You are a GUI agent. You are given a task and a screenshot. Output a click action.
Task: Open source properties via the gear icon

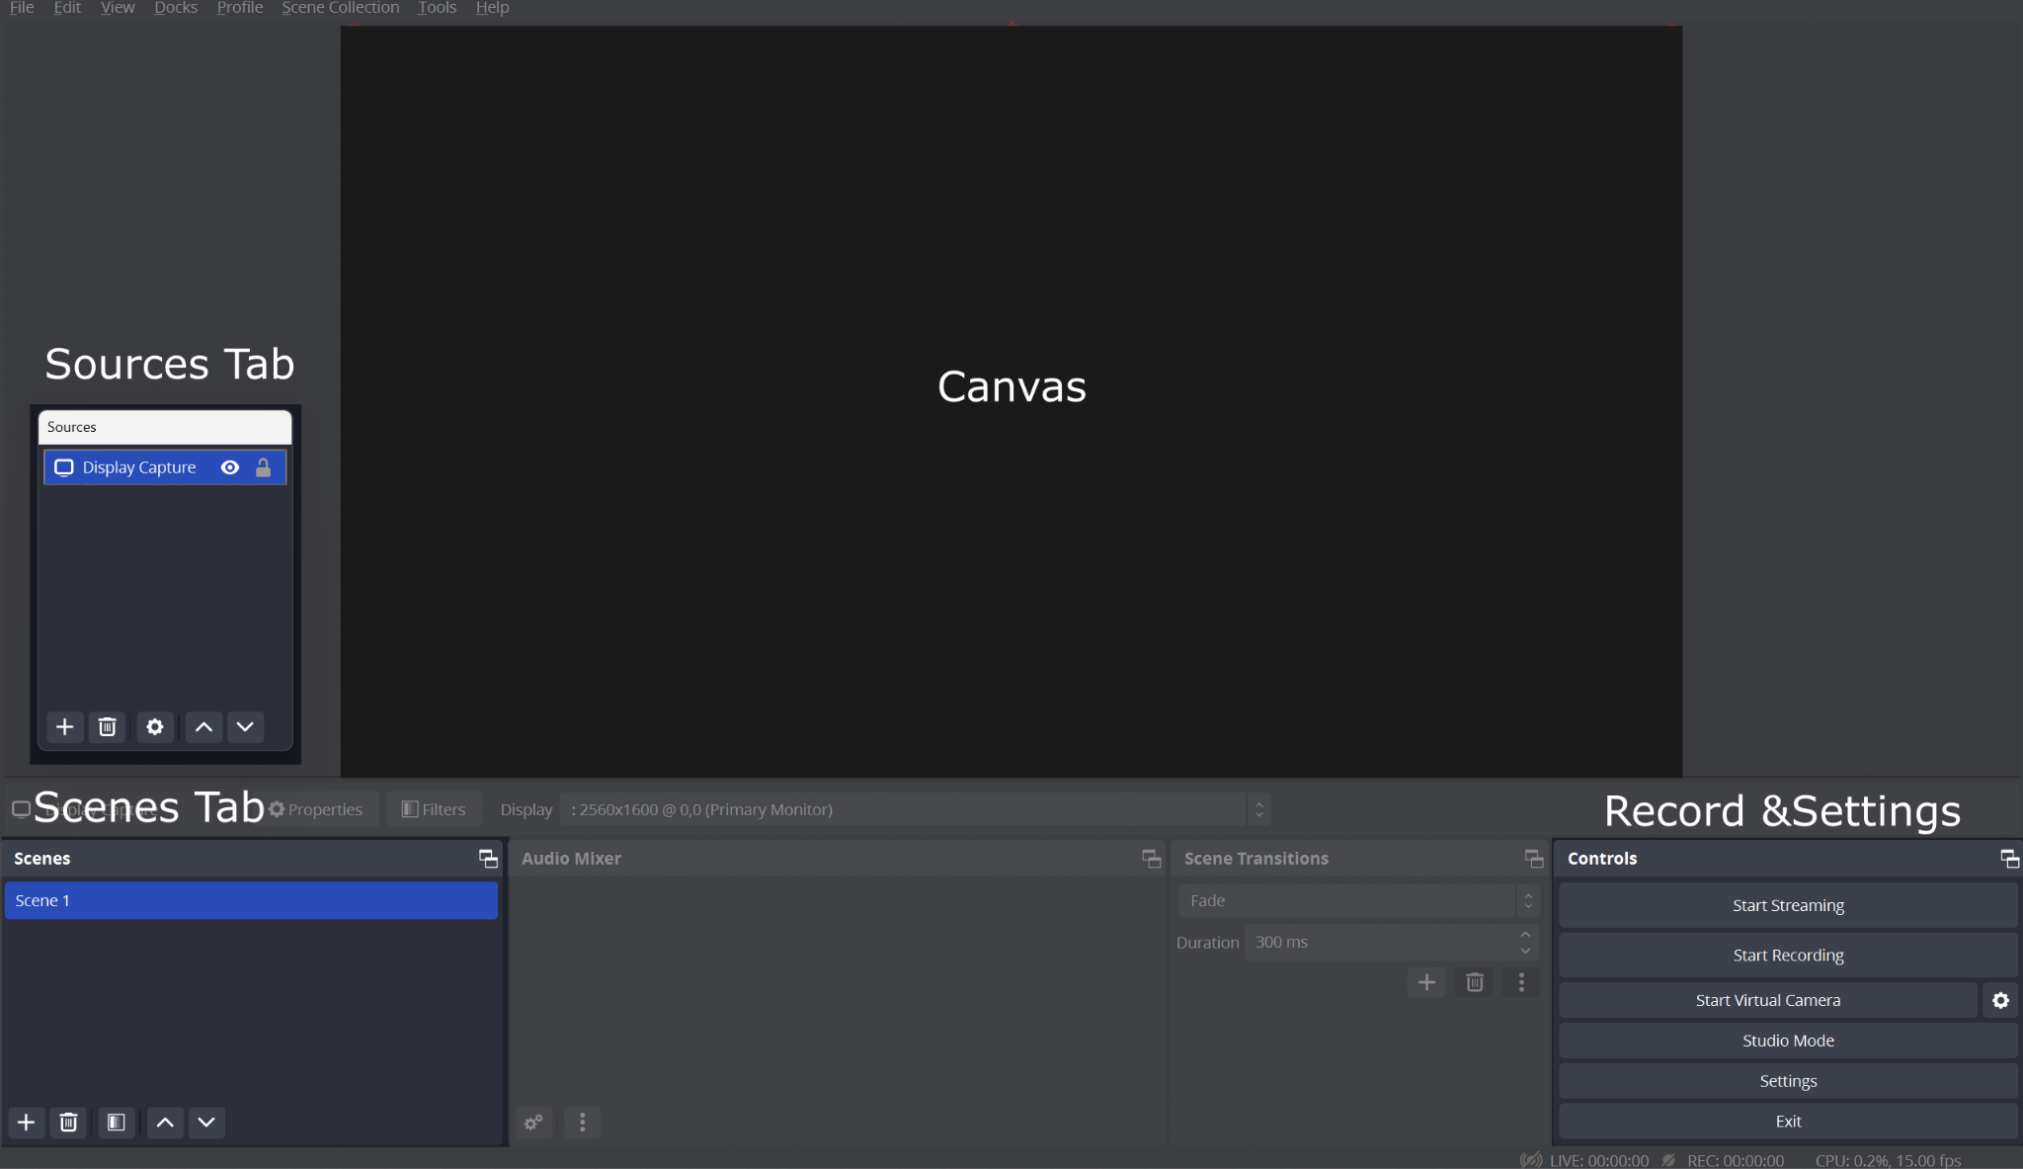(154, 727)
